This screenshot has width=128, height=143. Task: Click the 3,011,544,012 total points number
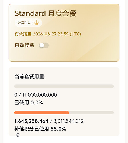pos(68,121)
